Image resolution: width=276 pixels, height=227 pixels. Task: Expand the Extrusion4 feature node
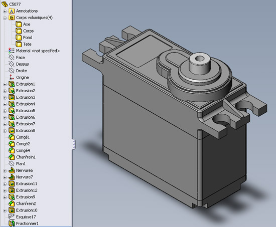coord(5,104)
